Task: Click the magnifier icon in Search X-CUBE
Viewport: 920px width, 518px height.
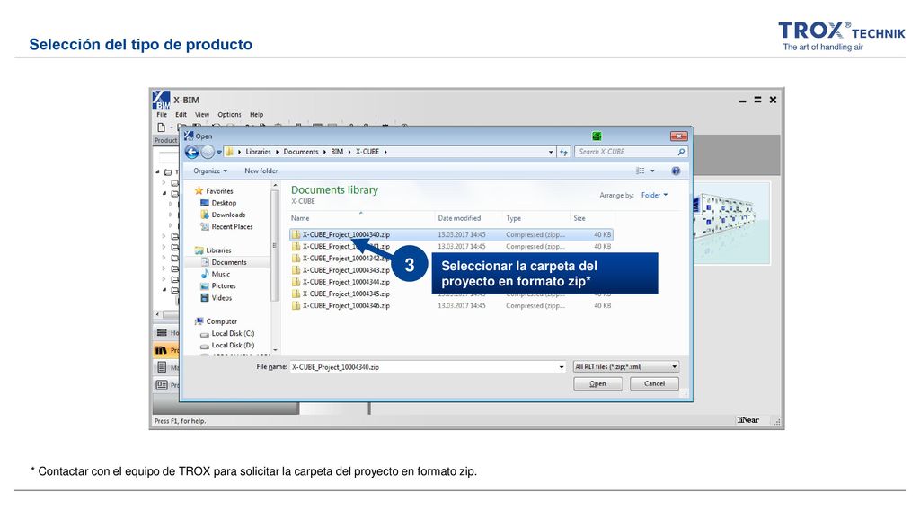Action: click(681, 152)
